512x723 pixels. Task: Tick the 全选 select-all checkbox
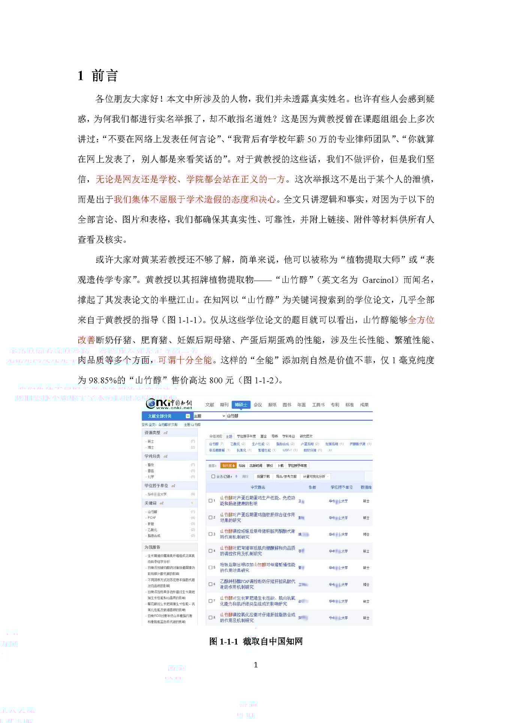[213, 477]
